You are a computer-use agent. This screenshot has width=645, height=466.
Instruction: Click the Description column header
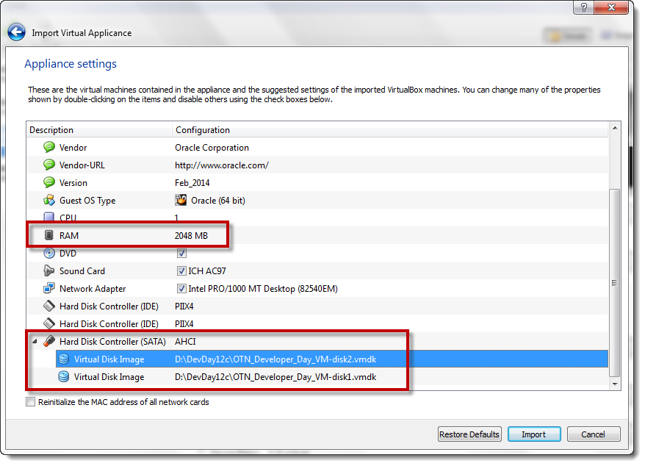99,129
